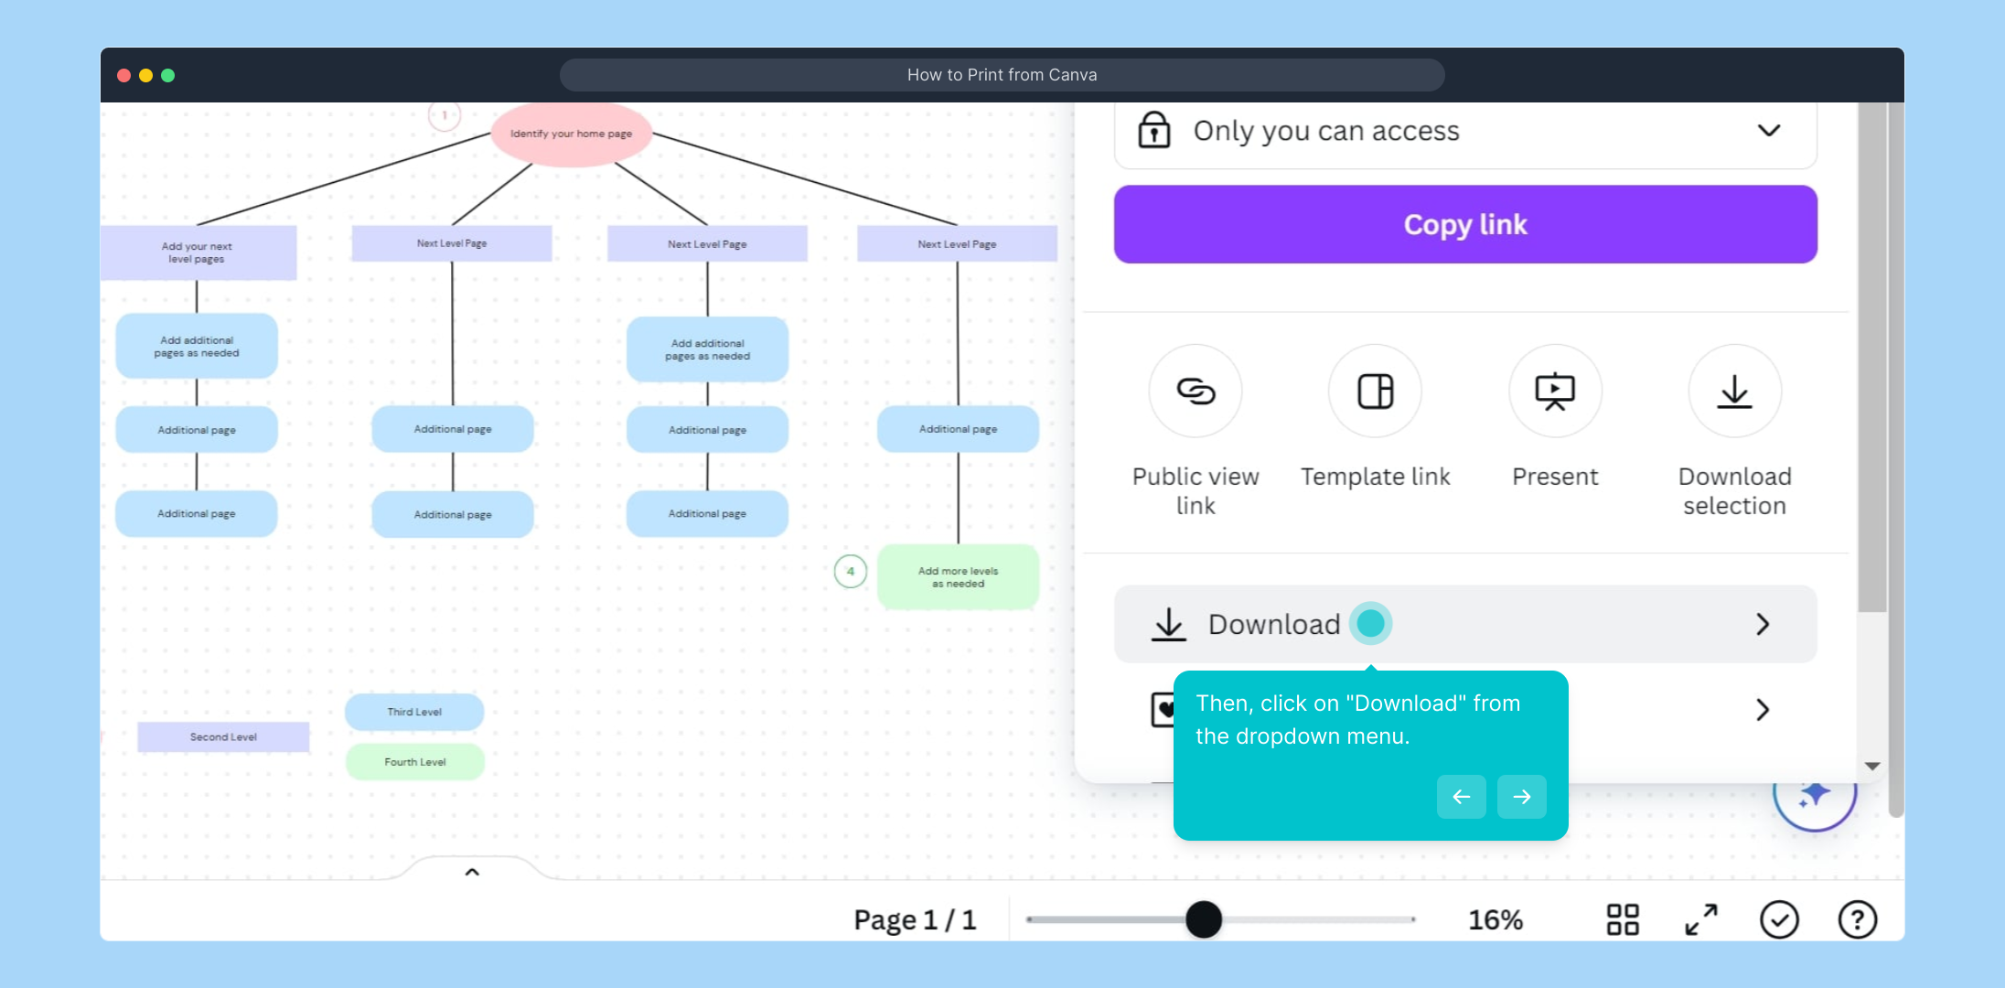Select the pink 'Identify your home page' shape
Image resolution: width=2005 pixels, height=988 pixels.
point(571,134)
